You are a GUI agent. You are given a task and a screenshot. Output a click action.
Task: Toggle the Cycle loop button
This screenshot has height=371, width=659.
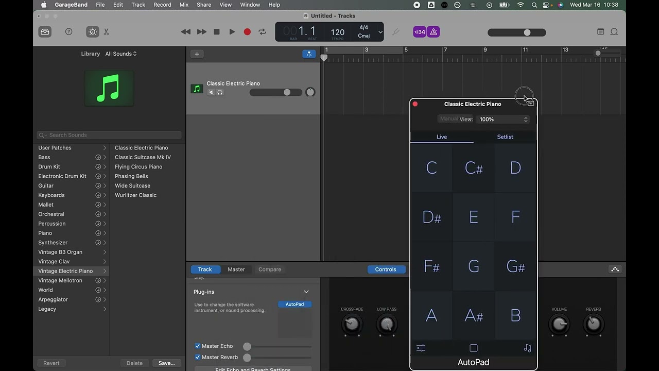coord(263,32)
